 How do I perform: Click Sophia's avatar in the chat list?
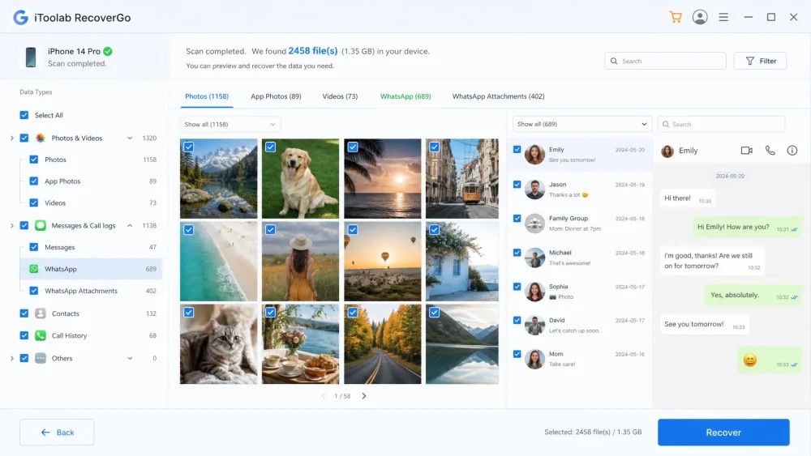pyautogui.click(x=534, y=292)
